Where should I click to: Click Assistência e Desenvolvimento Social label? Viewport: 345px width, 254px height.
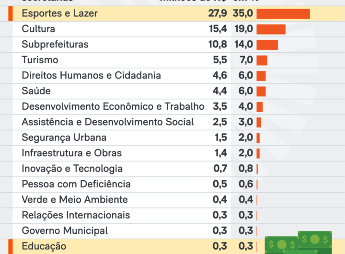coord(108,122)
